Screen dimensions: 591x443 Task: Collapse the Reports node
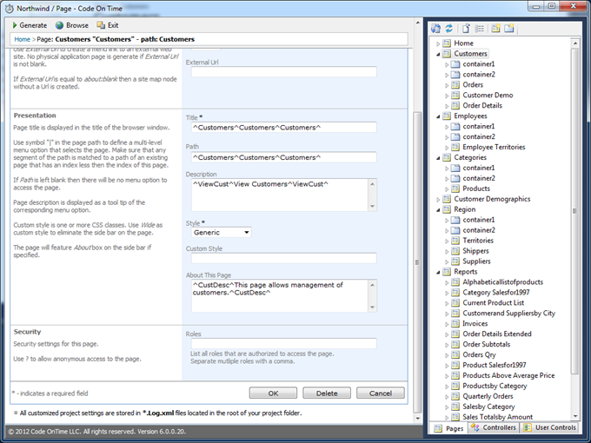point(438,273)
